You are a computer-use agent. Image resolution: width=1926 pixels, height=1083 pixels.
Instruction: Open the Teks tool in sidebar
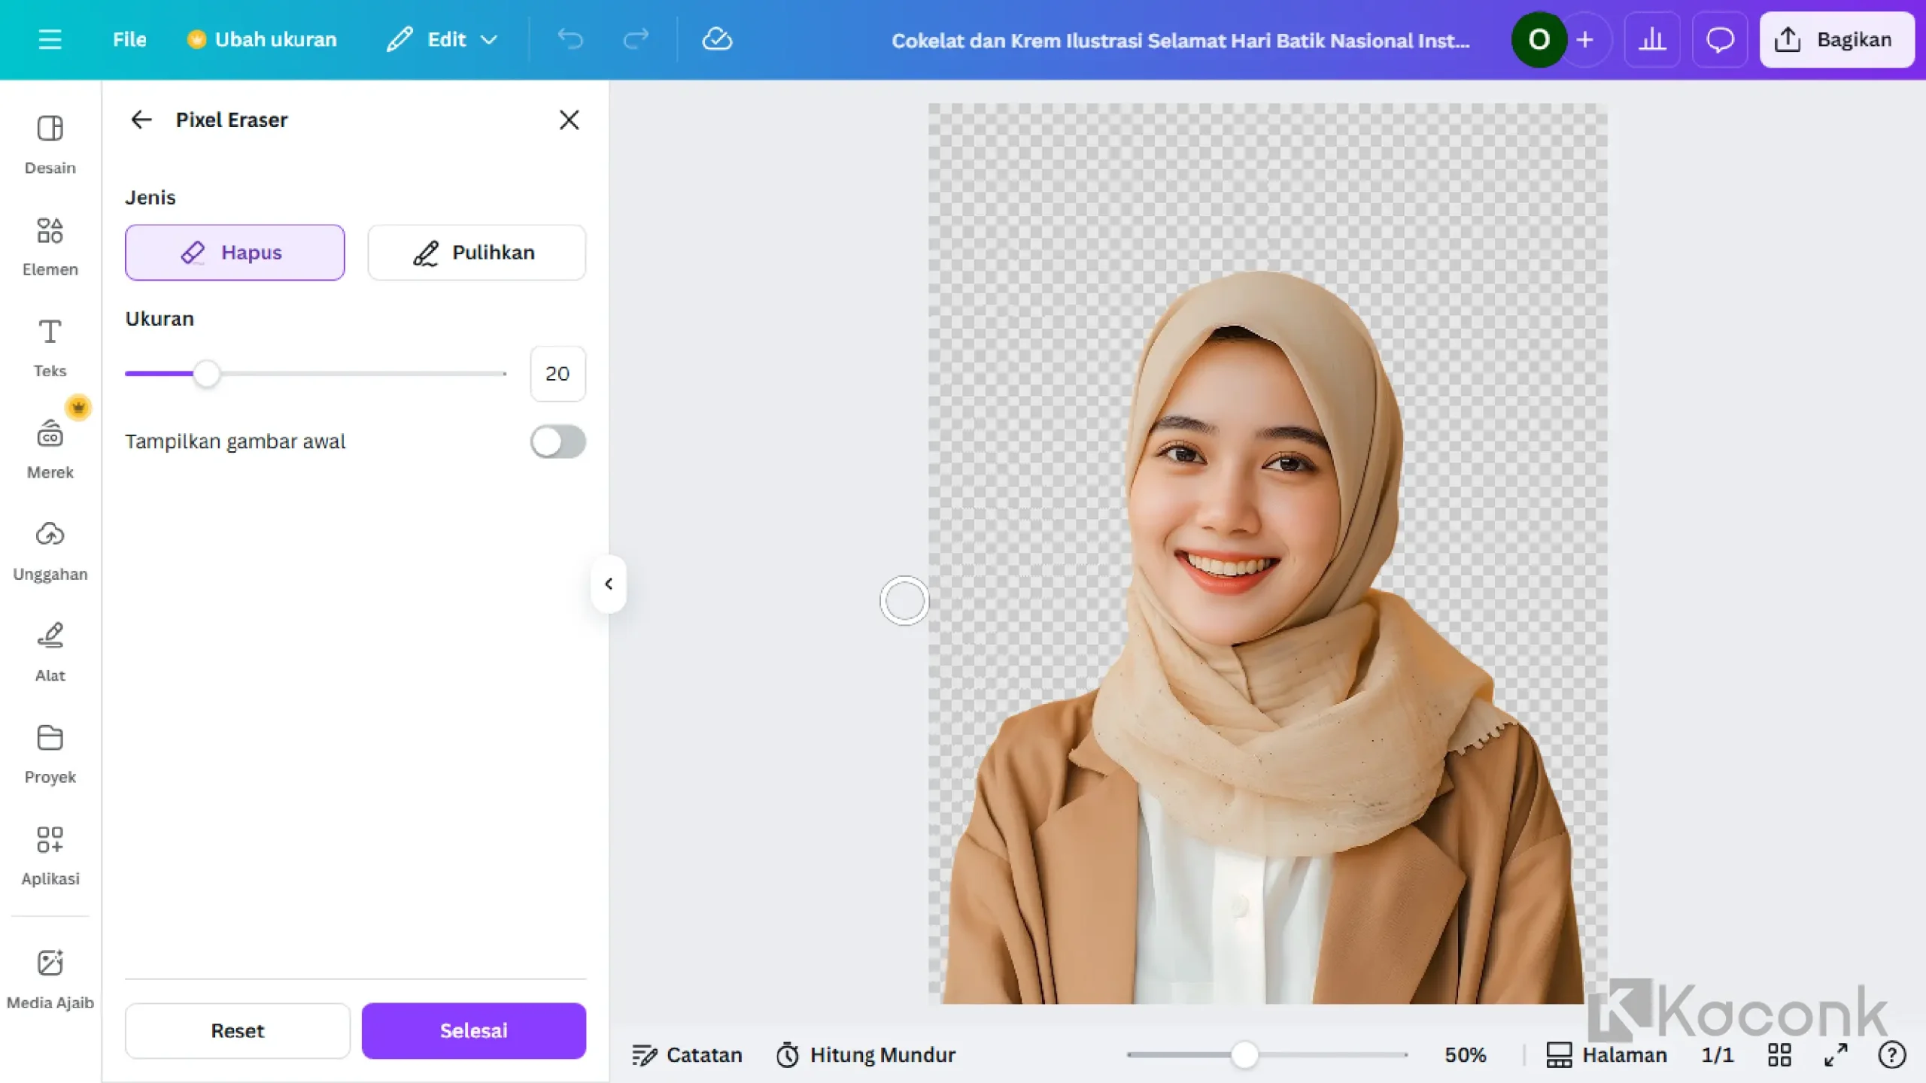pyautogui.click(x=50, y=347)
